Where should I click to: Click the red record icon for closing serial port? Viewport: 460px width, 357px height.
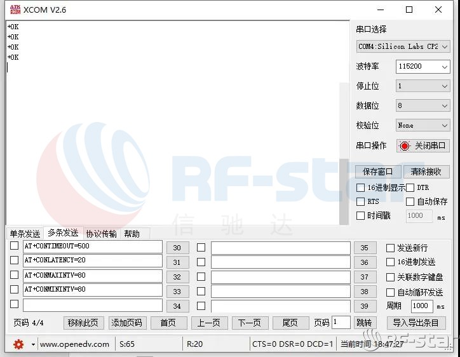tap(405, 146)
